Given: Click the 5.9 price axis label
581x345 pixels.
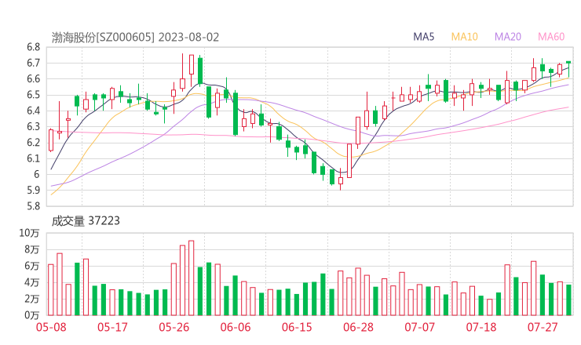Looking at the screenshot, I should [33, 191].
